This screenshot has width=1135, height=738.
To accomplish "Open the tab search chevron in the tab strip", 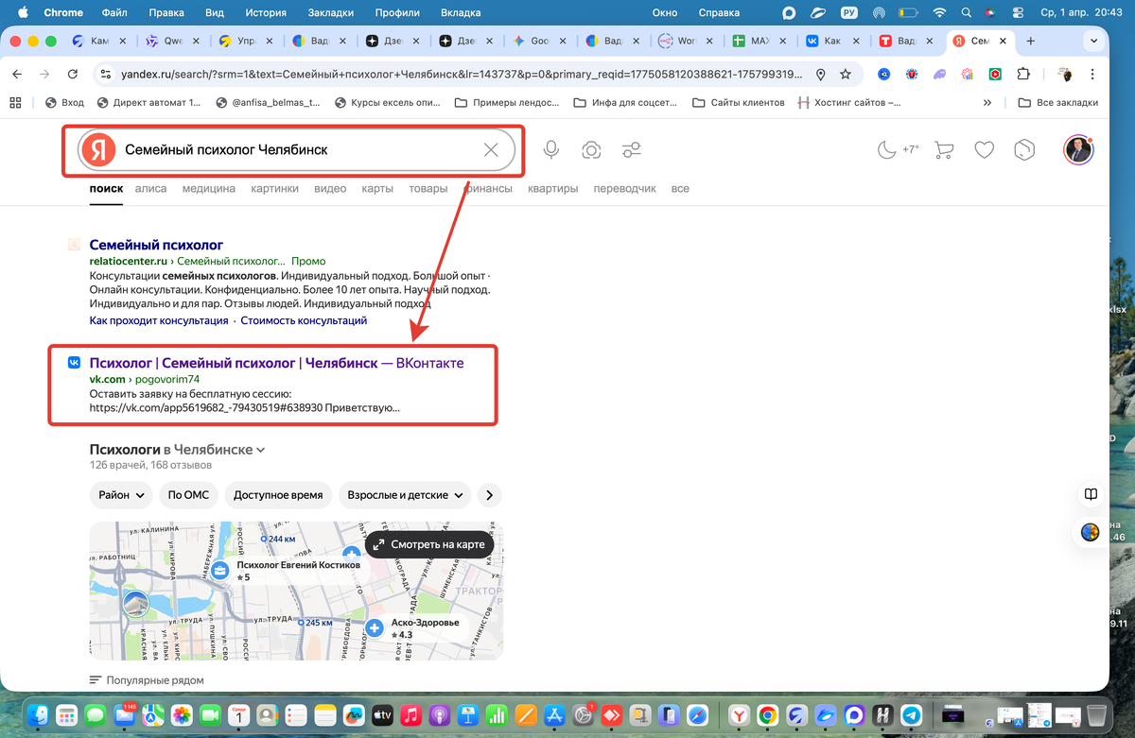I will (1093, 42).
